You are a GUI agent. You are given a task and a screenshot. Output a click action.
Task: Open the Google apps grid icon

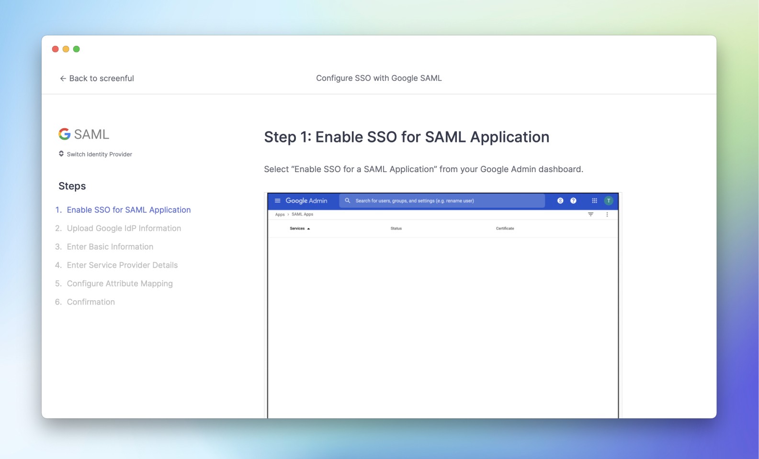click(x=594, y=201)
